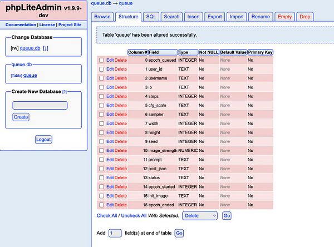
Task: Click Check All link
Action: [x=107, y=216]
